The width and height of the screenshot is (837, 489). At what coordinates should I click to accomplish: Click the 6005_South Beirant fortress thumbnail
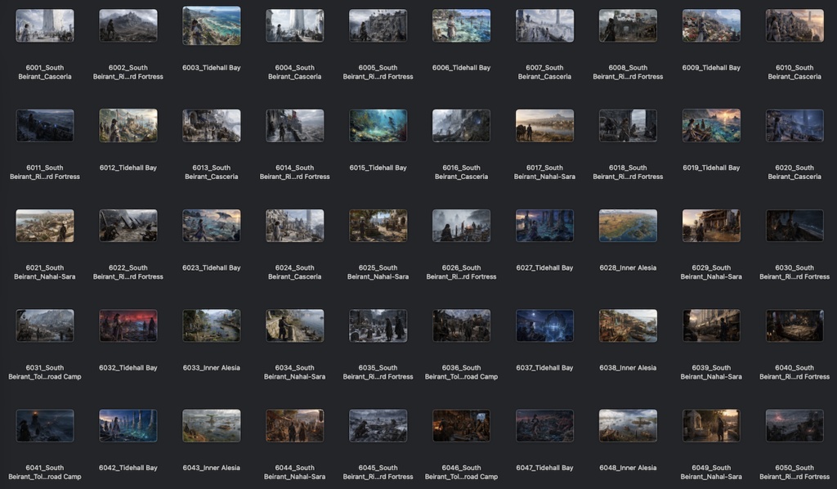point(378,25)
